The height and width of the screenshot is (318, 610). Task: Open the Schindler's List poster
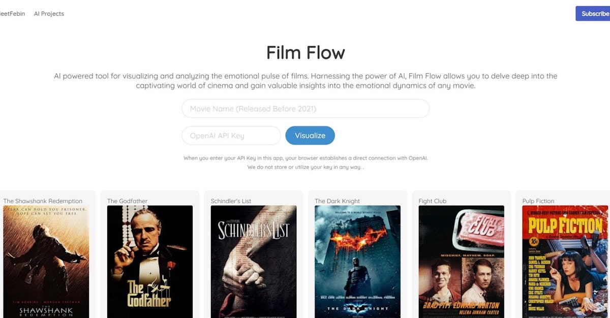click(x=254, y=262)
